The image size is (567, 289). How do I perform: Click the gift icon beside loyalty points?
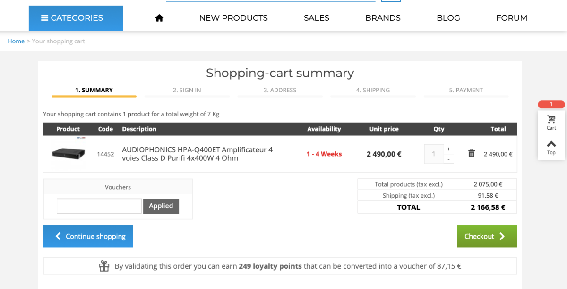coord(104,266)
